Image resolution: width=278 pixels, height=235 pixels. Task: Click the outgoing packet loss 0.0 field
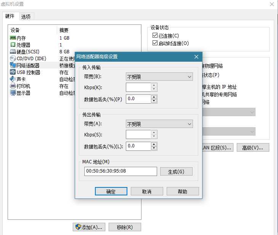(138, 146)
